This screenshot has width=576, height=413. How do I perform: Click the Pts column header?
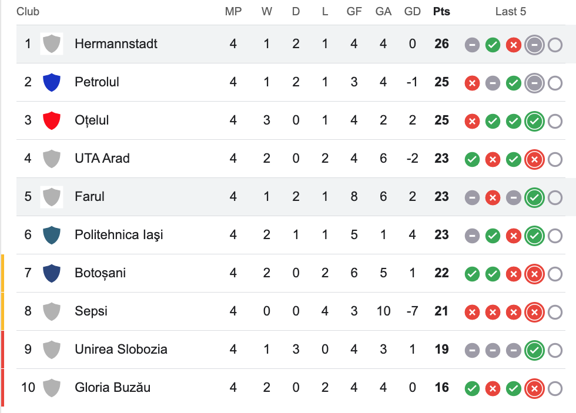pos(441,11)
